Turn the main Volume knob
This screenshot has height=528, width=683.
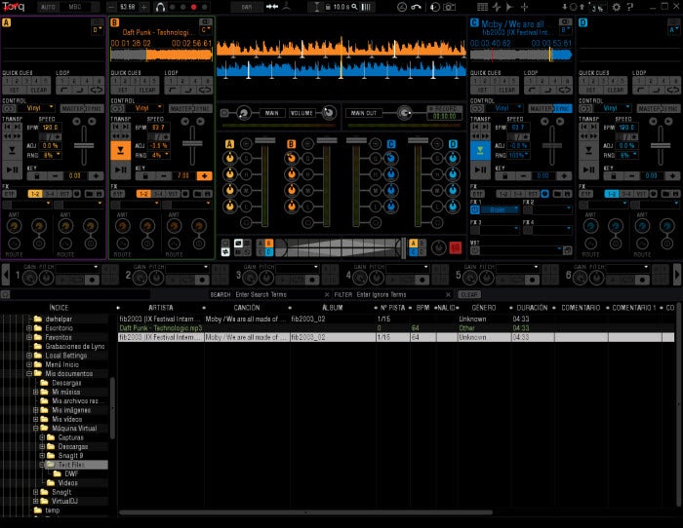tap(328, 113)
